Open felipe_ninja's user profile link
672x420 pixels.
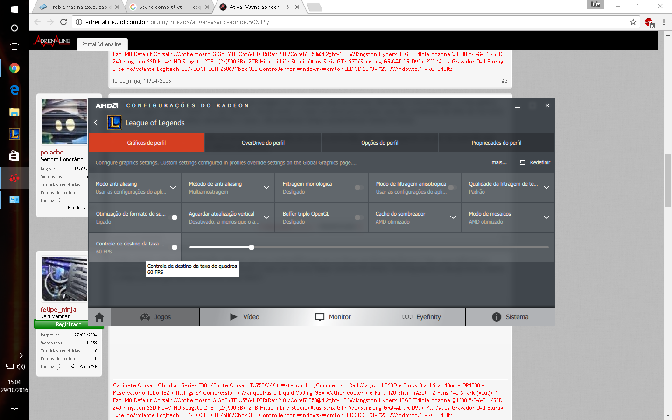58,309
